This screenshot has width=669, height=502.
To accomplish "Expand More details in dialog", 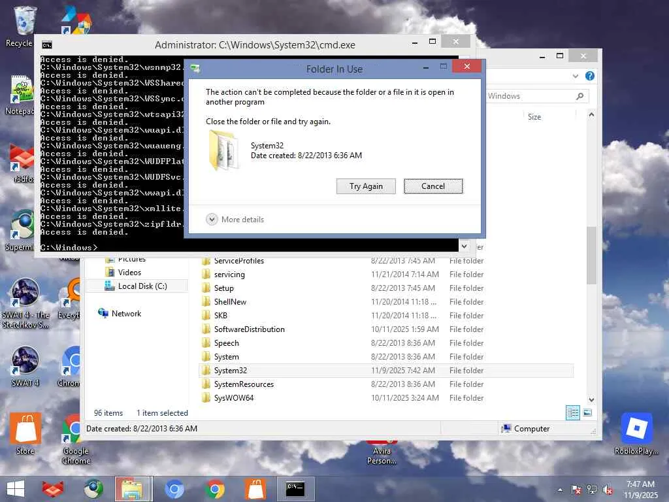I will coord(235,220).
